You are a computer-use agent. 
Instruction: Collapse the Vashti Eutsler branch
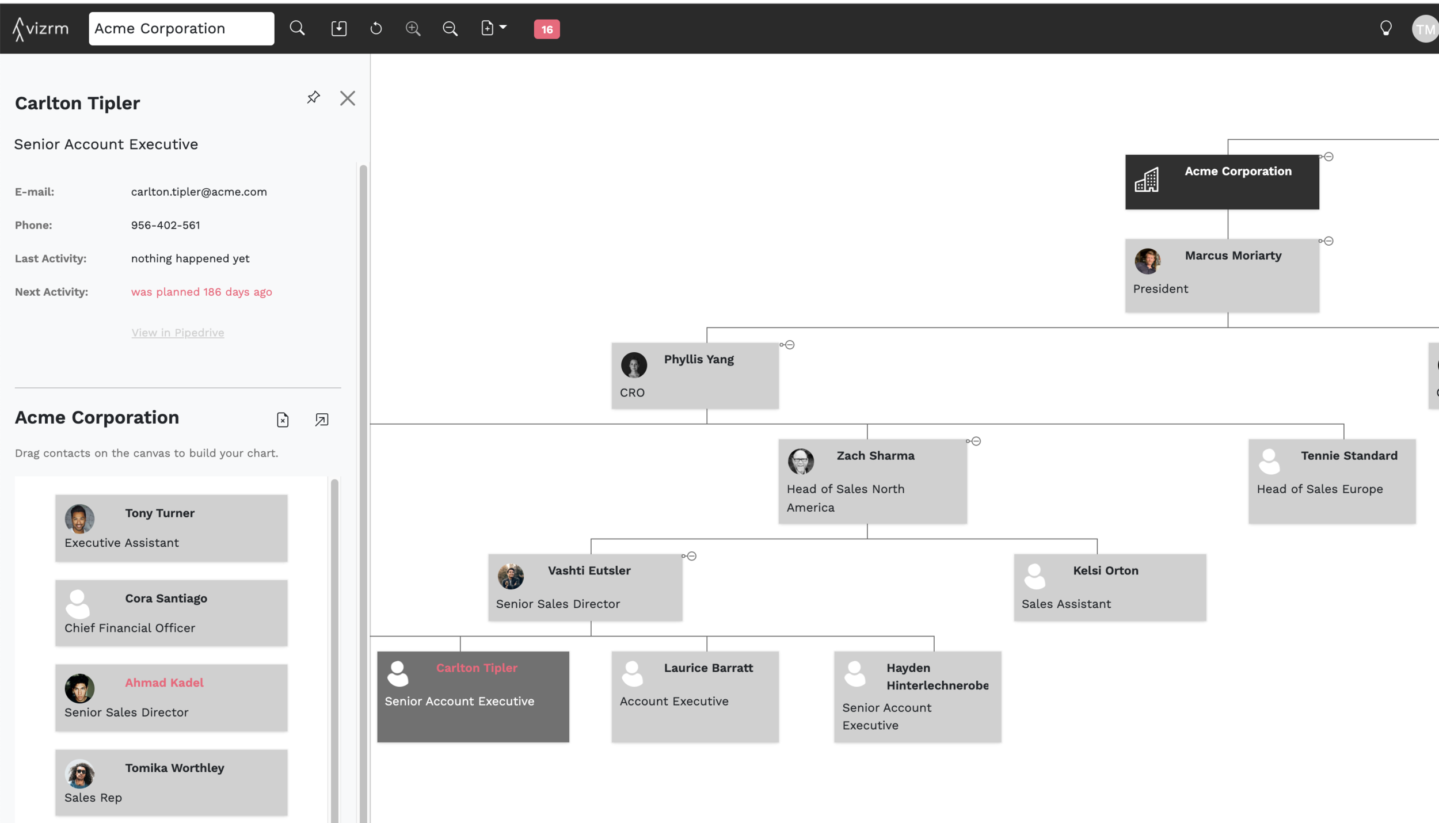pyautogui.click(x=691, y=556)
